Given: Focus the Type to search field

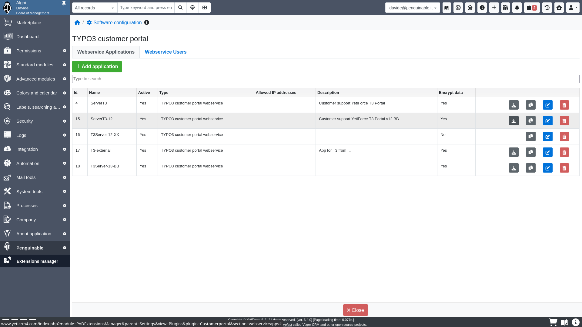Looking at the screenshot, I should pos(326,79).
